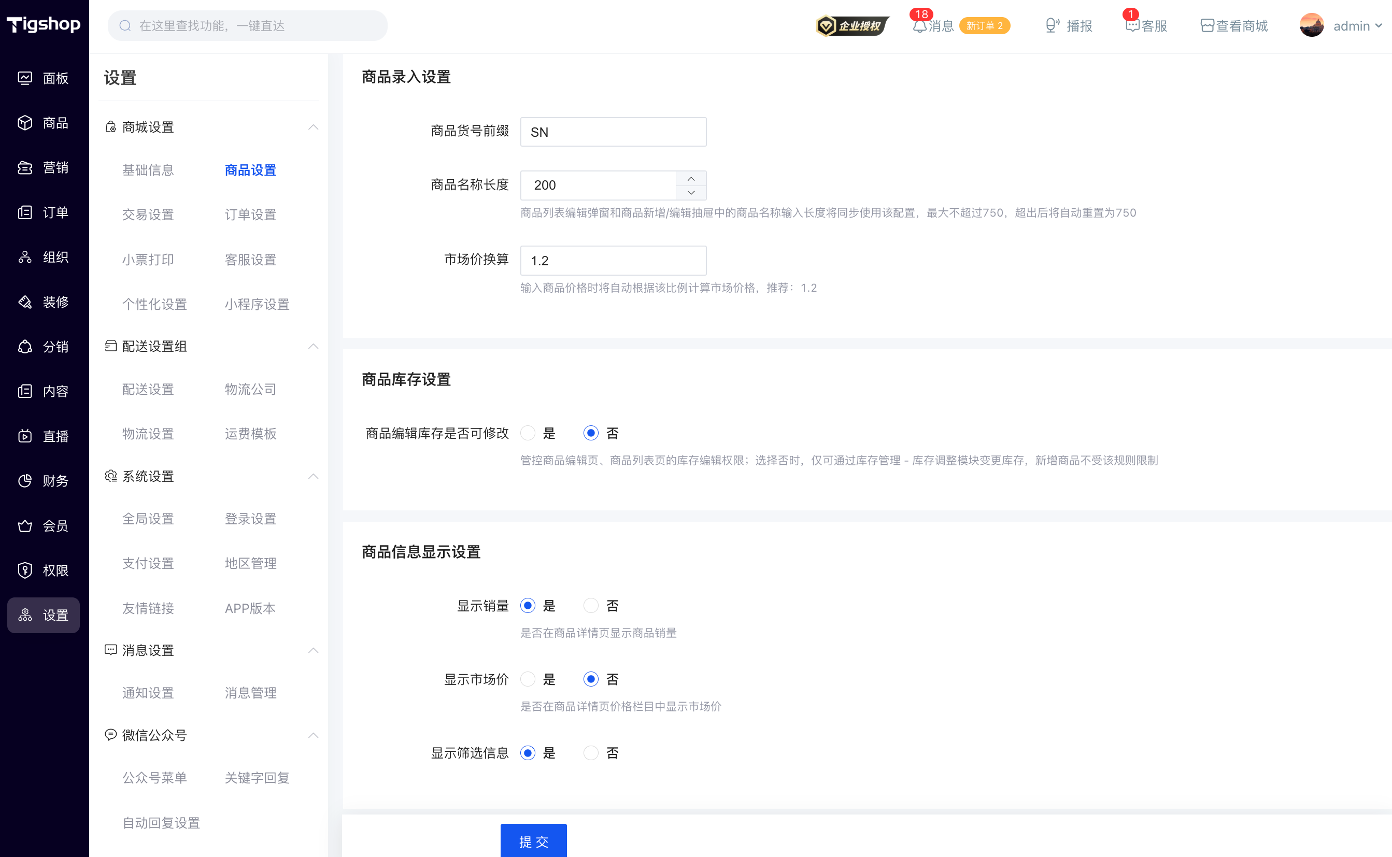Open the 客服 customer service icon
The image size is (1392, 857).
coord(1132,25)
